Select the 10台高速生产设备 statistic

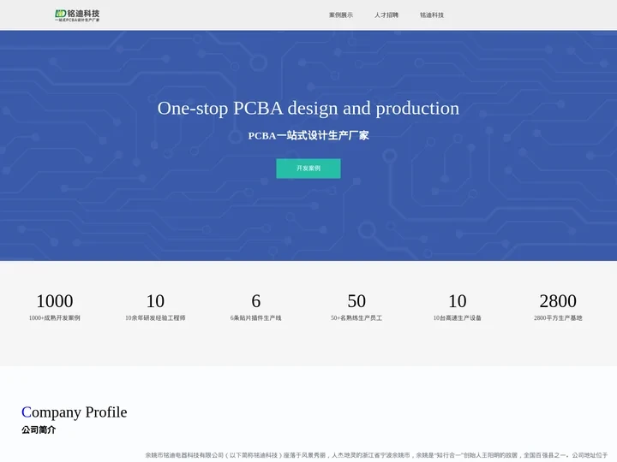point(458,317)
